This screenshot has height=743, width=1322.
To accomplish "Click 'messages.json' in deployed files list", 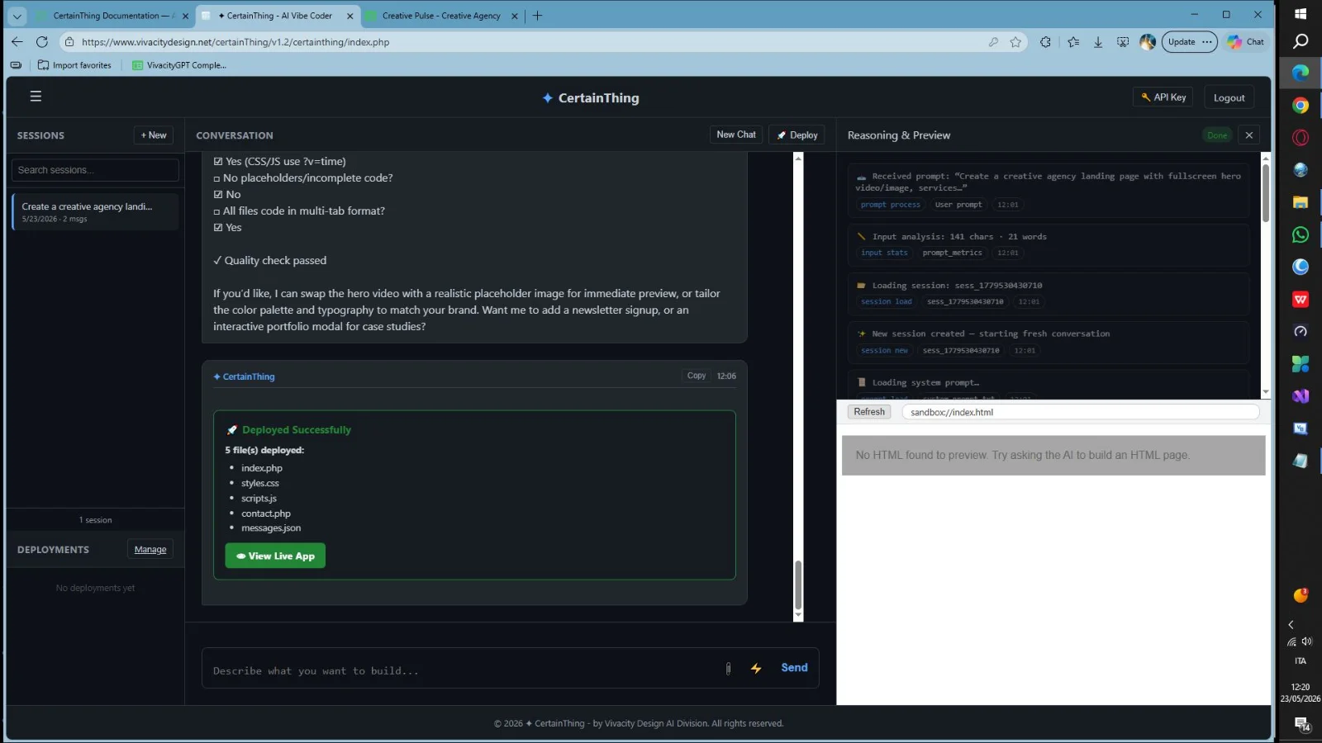I will tap(271, 528).
